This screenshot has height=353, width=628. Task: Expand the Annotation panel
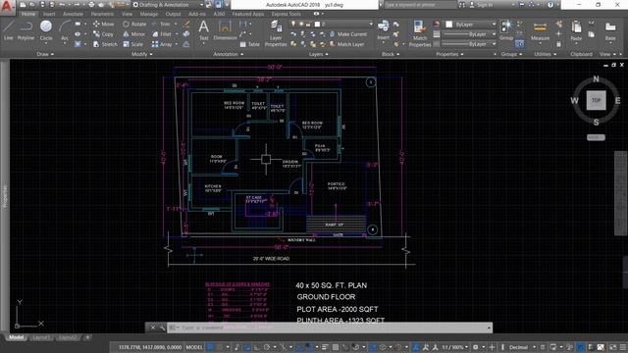[229, 54]
